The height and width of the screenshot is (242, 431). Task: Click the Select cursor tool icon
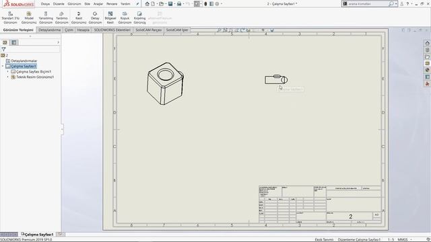[197, 4]
